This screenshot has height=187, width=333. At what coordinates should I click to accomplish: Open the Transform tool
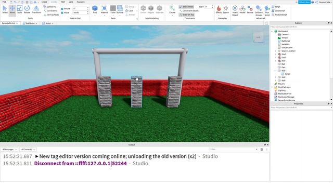pyautogui.click(x=36, y=9)
